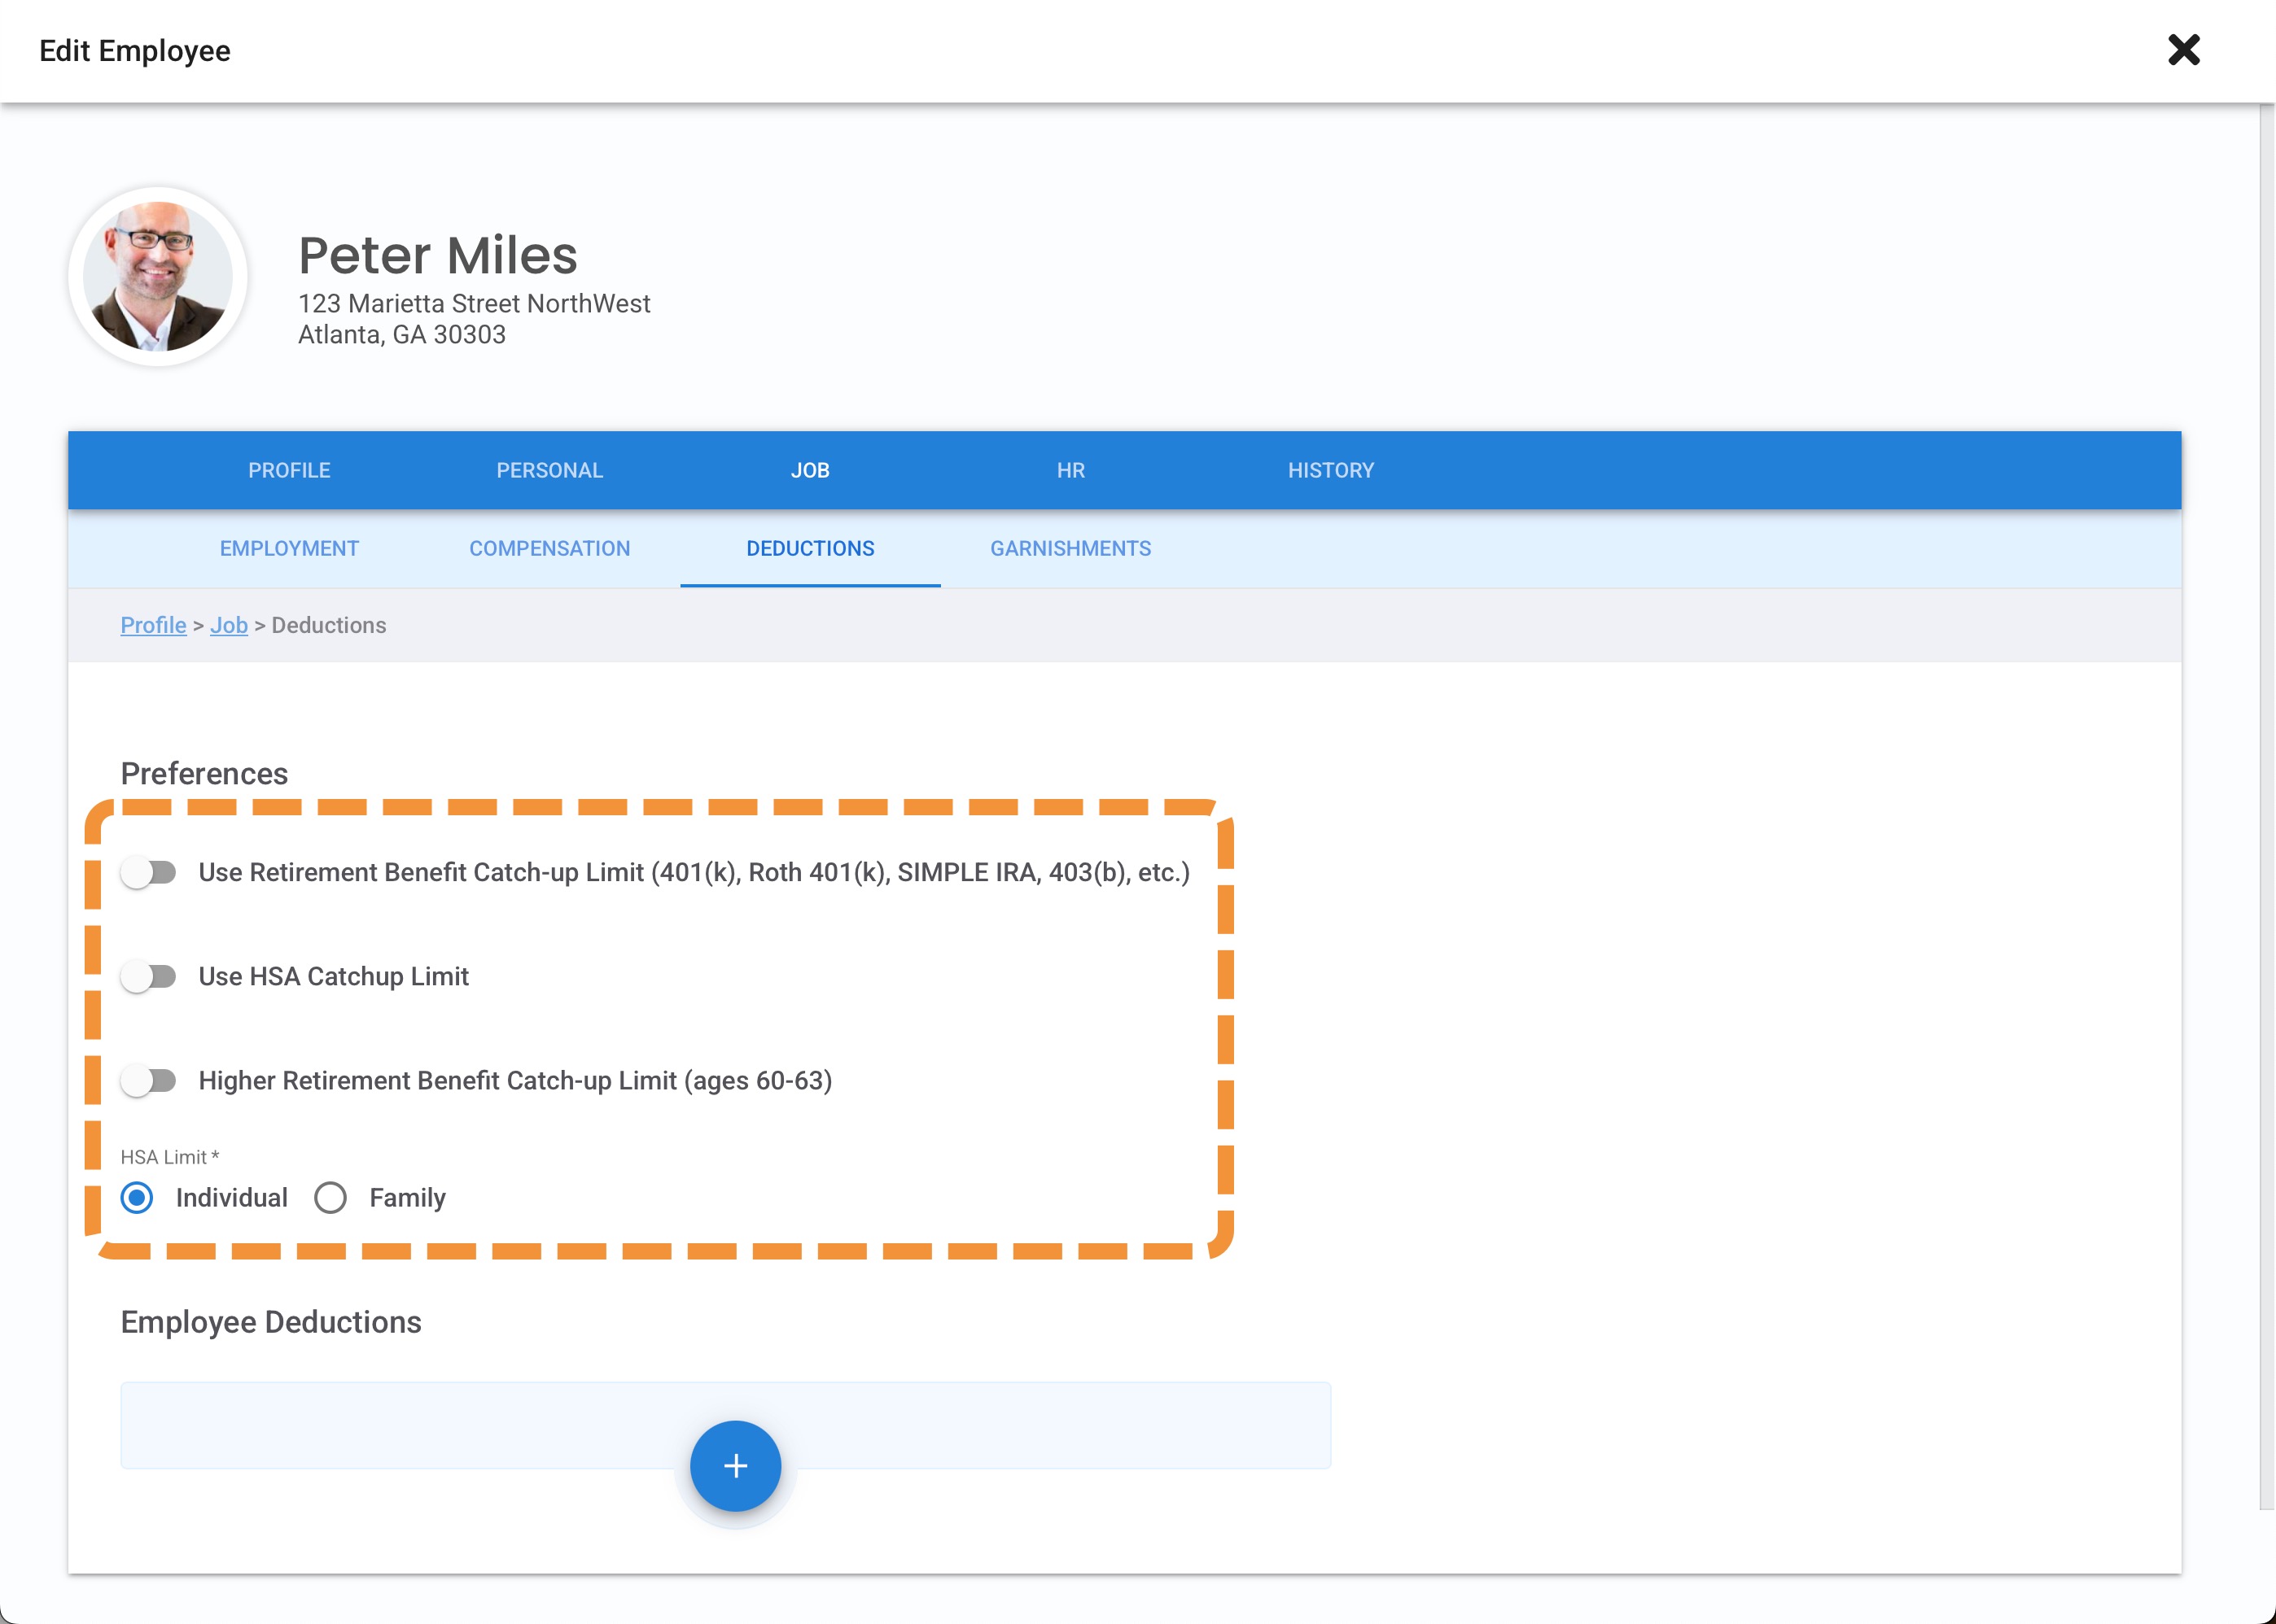Click the Profile breadcrumb link

pyautogui.click(x=153, y=625)
